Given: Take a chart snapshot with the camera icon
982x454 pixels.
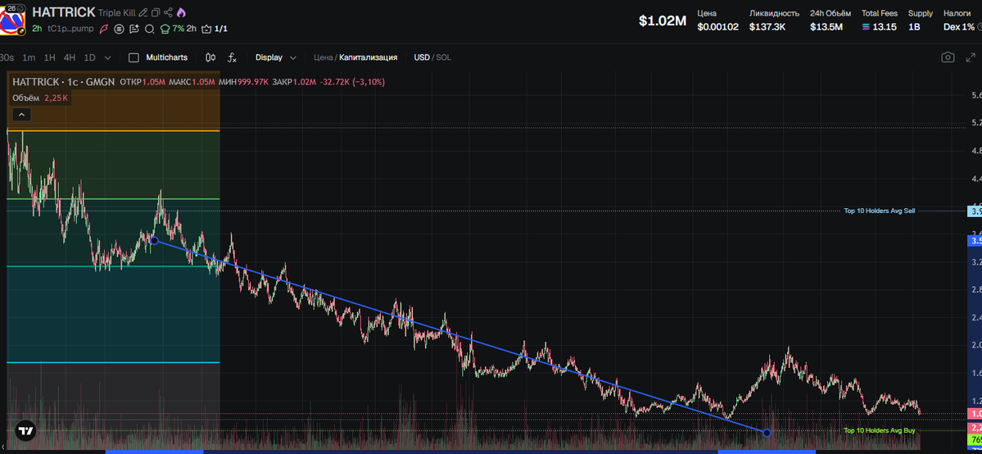Looking at the screenshot, I should 948,57.
